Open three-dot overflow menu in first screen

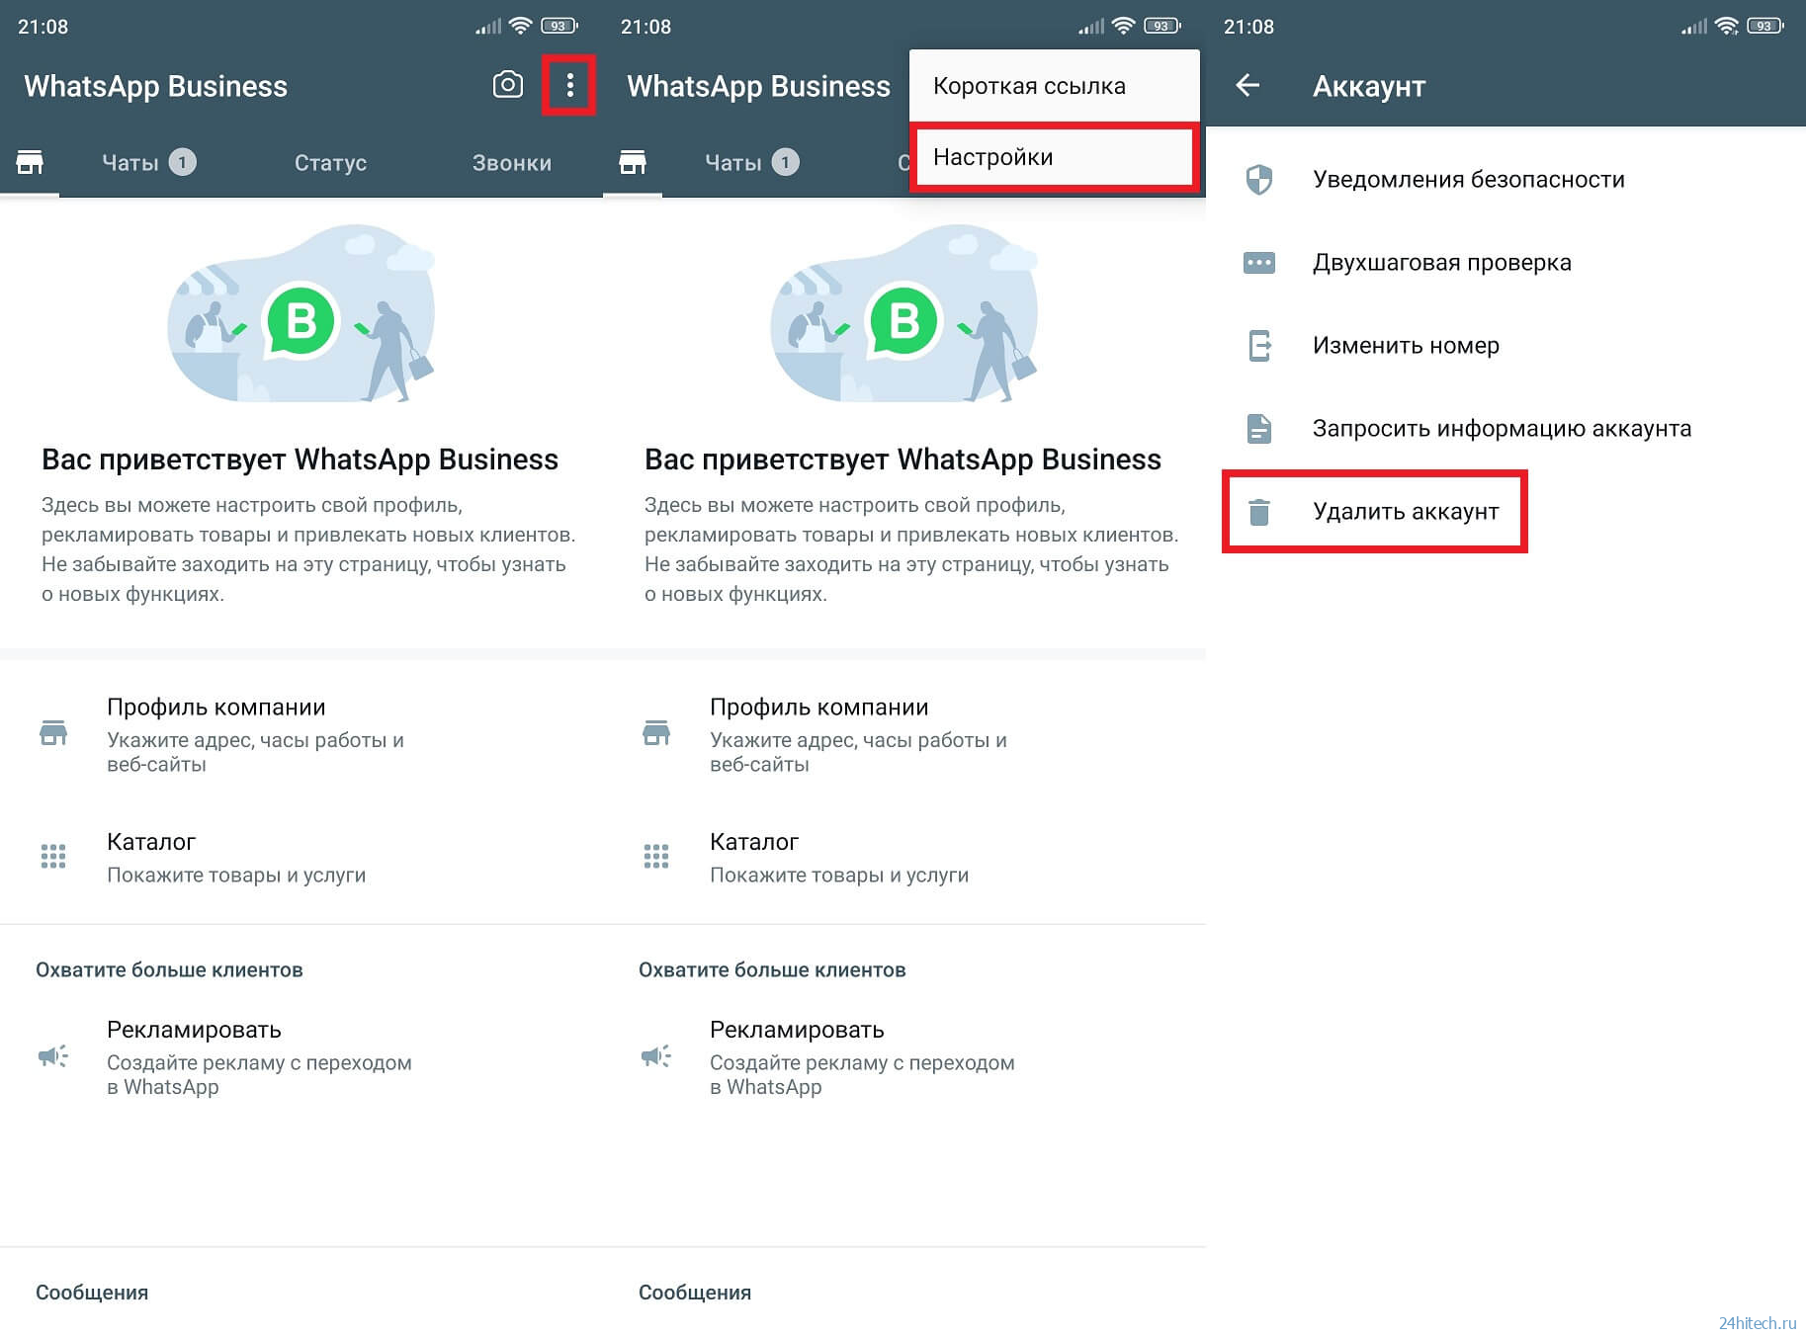569,85
